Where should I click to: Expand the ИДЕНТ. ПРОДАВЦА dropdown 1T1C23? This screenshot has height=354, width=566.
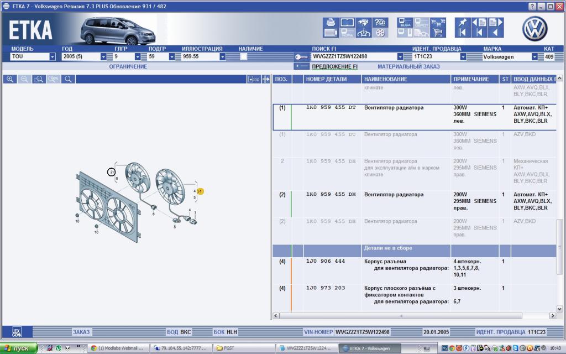pos(463,57)
